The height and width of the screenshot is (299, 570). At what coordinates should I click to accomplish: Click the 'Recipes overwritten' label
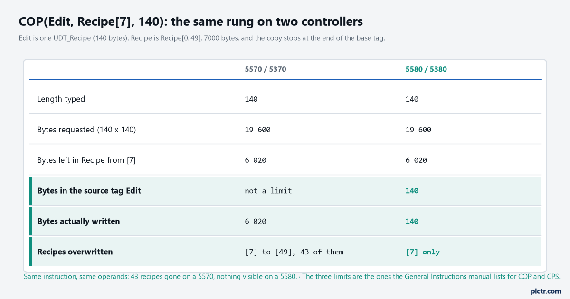click(x=75, y=252)
